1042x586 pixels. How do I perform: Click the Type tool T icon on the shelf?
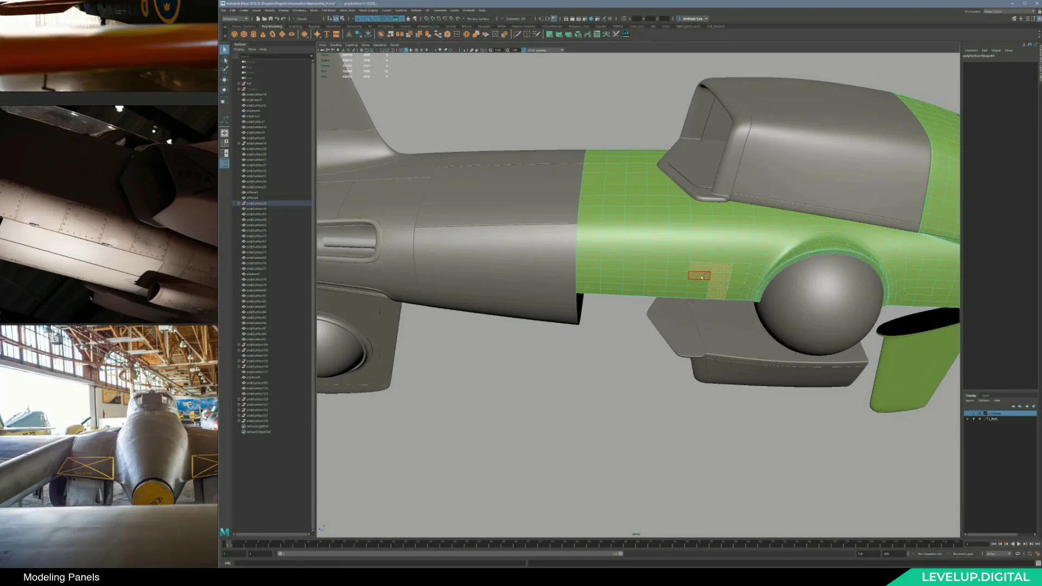pyautogui.click(x=326, y=34)
